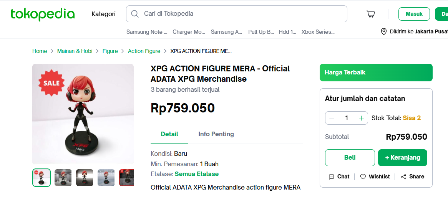Select the Detail tab
This screenshot has width=448, height=198.
169,134
